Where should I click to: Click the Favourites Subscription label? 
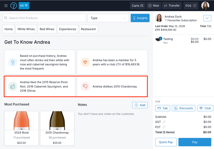(x=182, y=20)
